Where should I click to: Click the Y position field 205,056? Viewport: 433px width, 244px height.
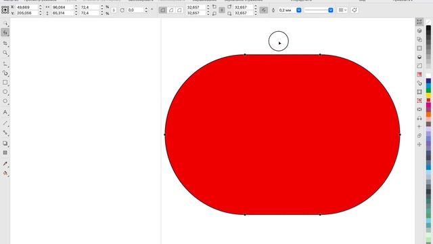click(27, 13)
